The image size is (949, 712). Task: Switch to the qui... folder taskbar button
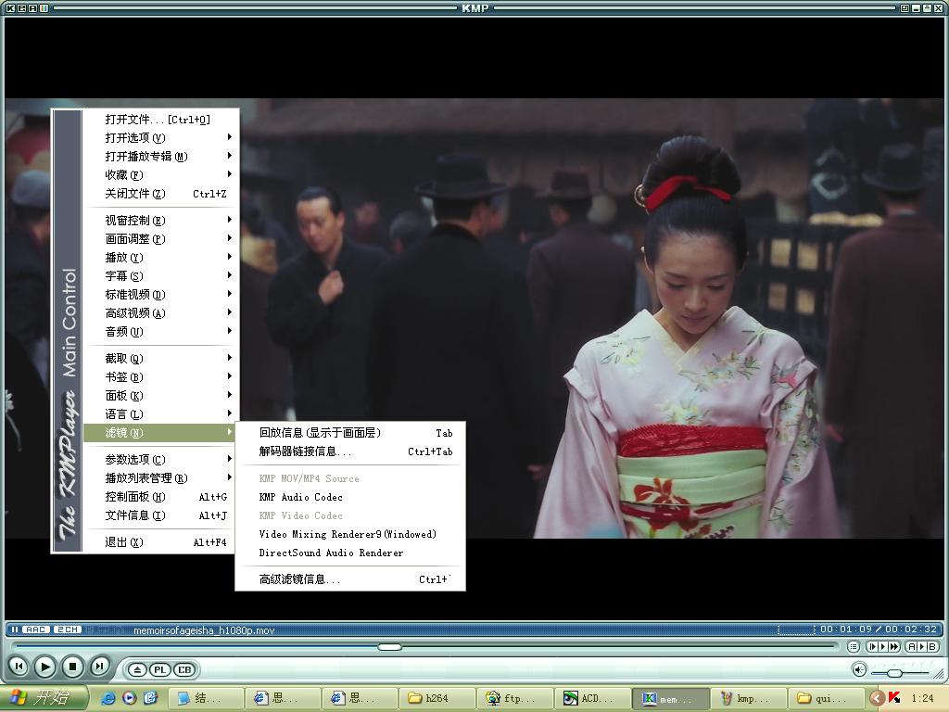(827, 698)
